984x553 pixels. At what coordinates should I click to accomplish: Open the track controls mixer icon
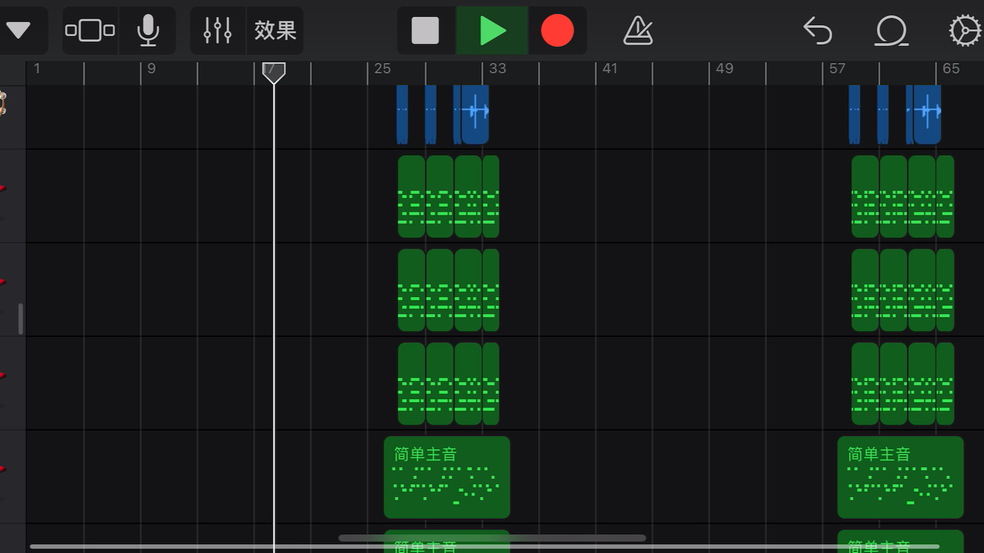(x=217, y=30)
